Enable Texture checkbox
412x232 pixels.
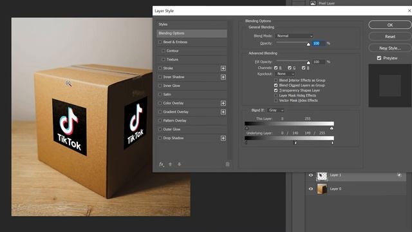[164, 59]
